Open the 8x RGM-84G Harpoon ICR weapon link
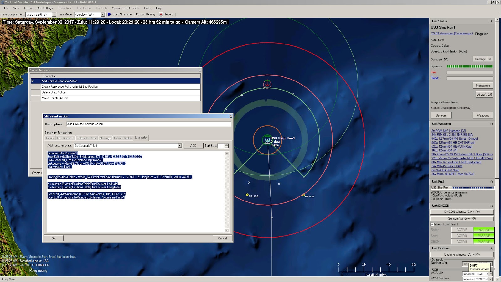Screen dimensions: 501x282 449,131
